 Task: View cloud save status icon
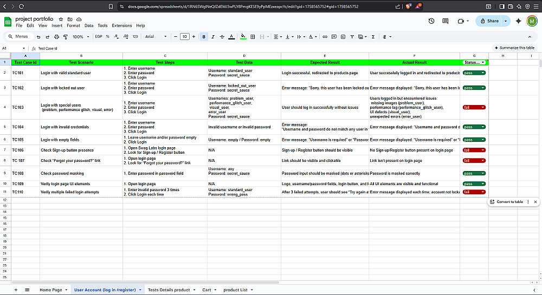tap(79, 19)
